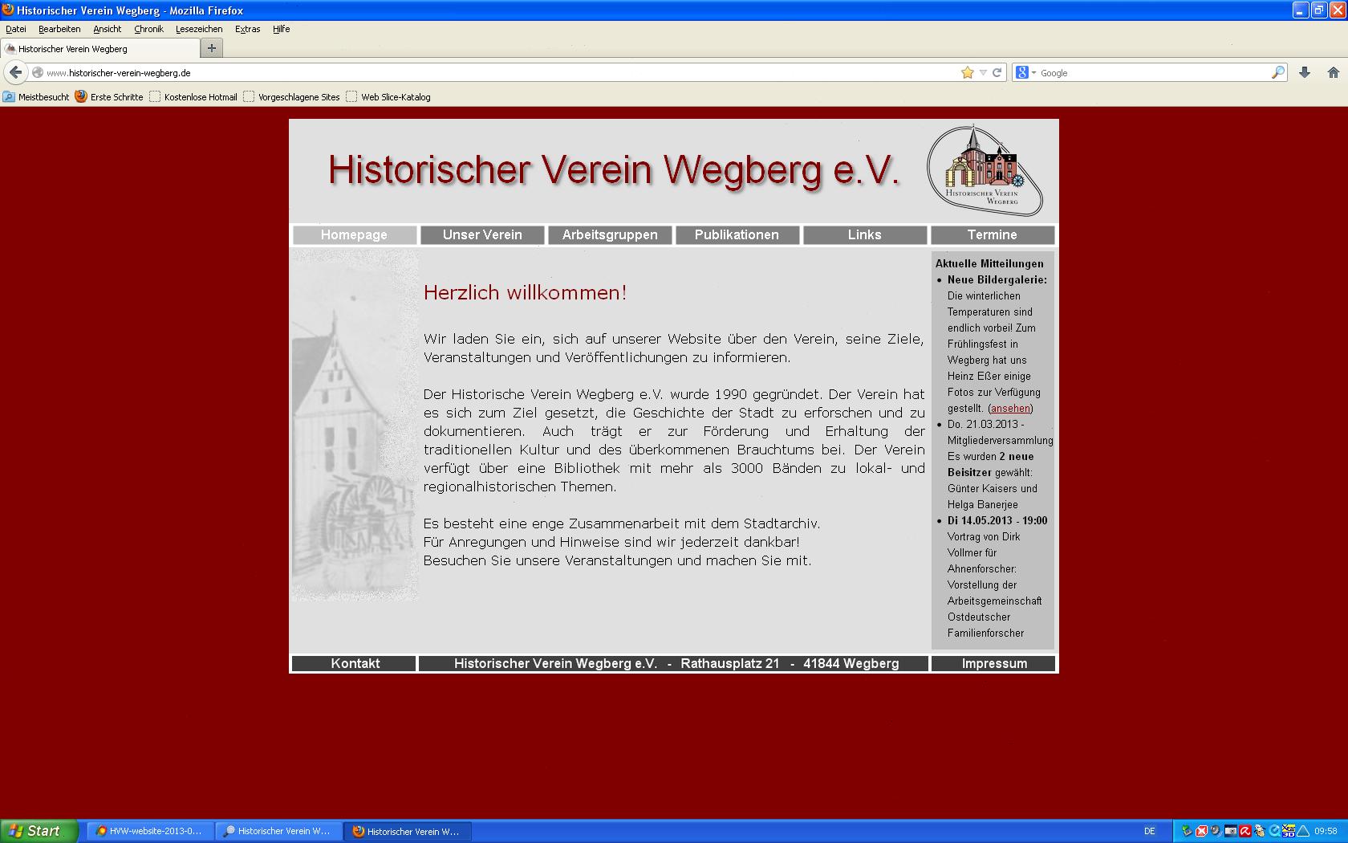Open the Lesezeichen menu
The image size is (1348, 843).
pyautogui.click(x=199, y=29)
